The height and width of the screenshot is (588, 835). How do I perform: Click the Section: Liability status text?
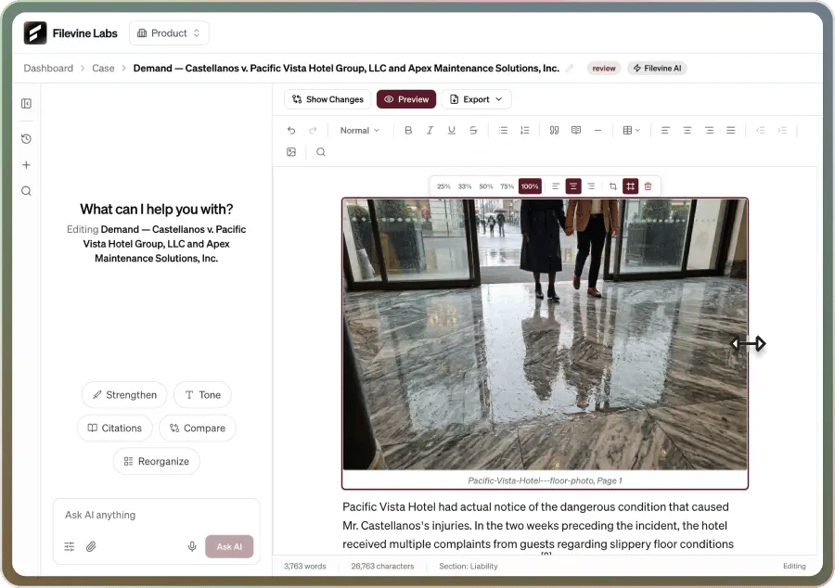[469, 566]
